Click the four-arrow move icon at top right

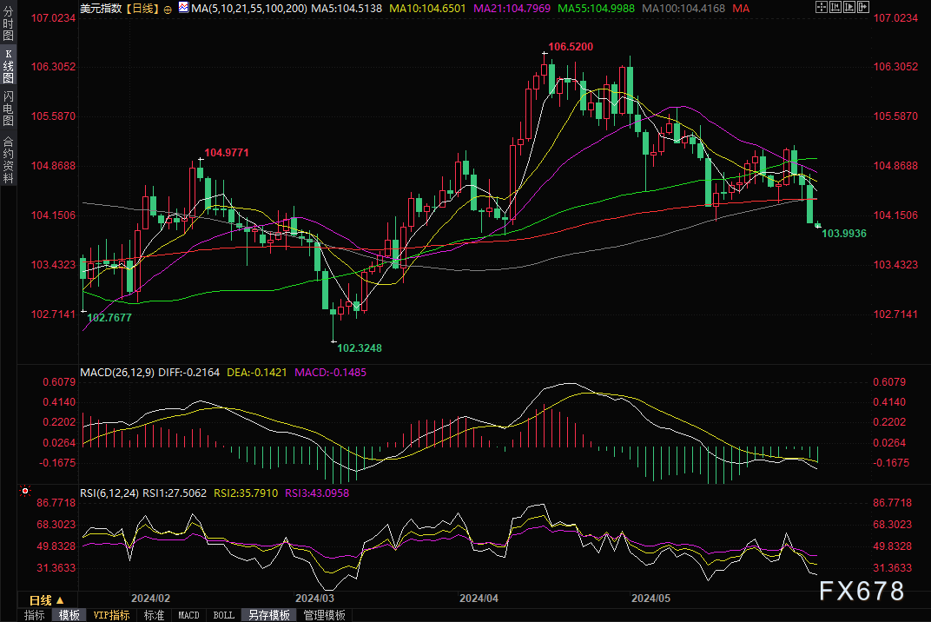tap(822, 8)
